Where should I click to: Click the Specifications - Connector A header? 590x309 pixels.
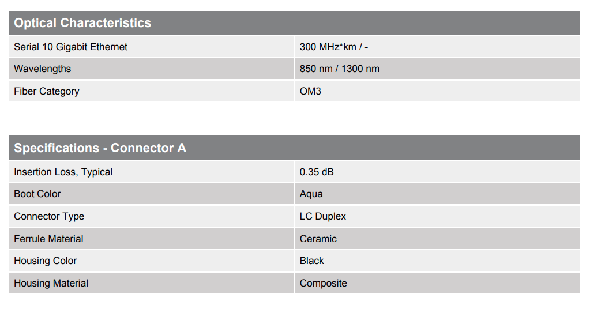click(x=294, y=148)
